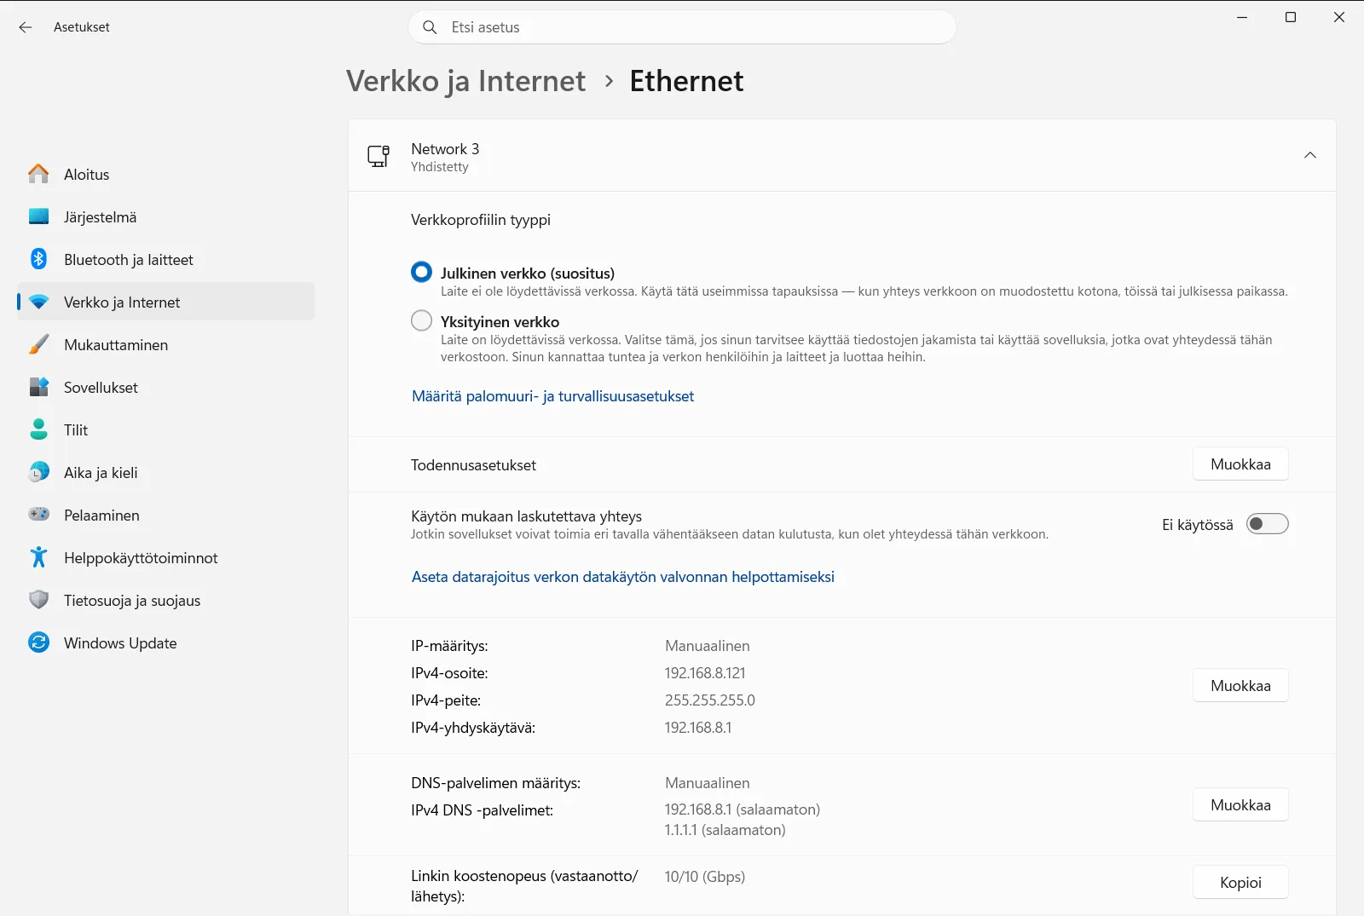Click the back arrow icon

(x=26, y=27)
